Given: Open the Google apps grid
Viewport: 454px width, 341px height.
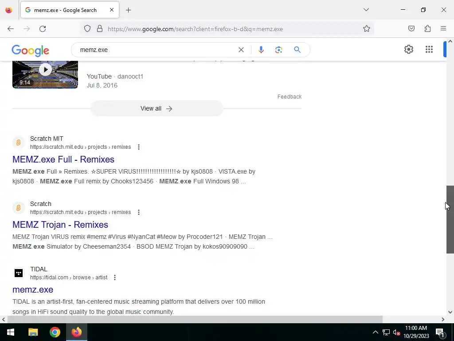Looking at the screenshot, I should click(x=429, y=49).
